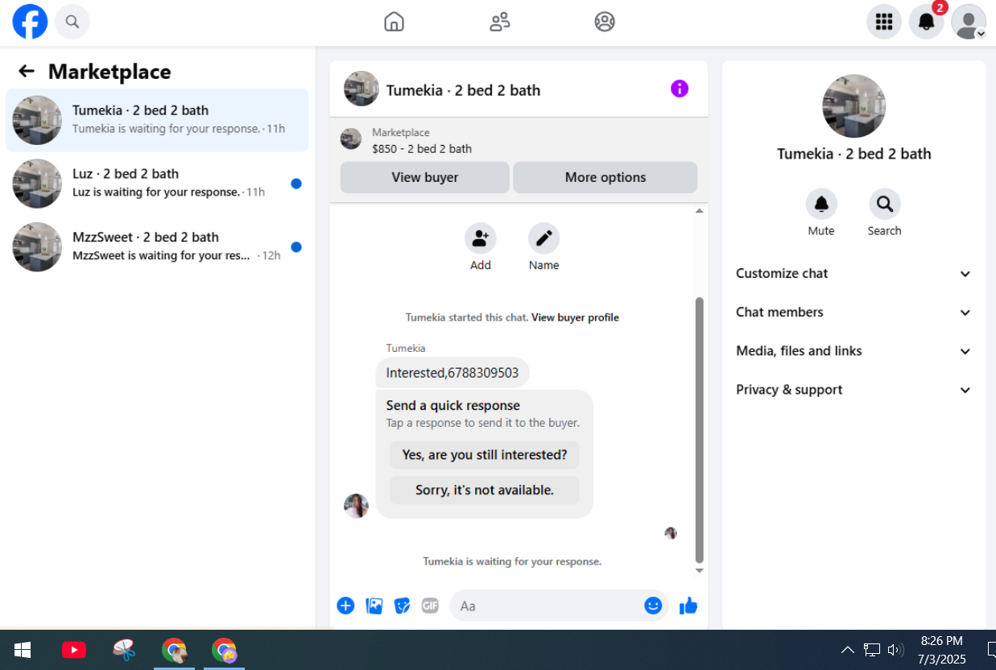Screen dimensions: 996x670
Task: Send quick reply "Sorry, it's not available."
Action: coord(485,490)
